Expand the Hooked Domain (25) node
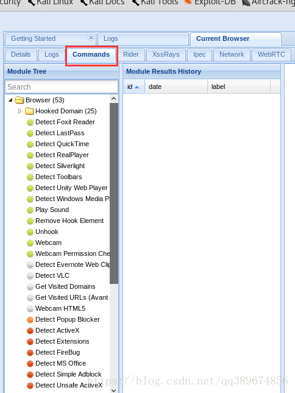295x393 pixels. [20, 111]
